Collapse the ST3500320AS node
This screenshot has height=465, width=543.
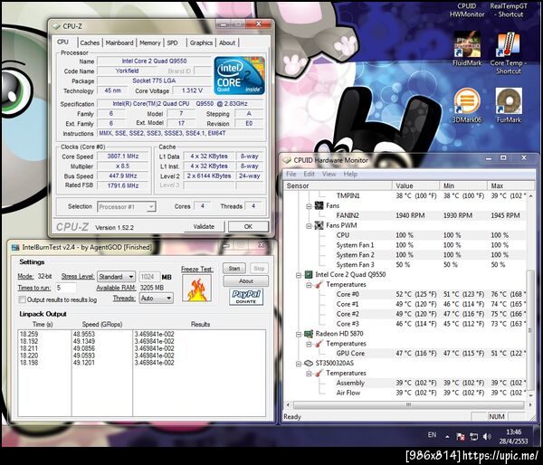298,364
